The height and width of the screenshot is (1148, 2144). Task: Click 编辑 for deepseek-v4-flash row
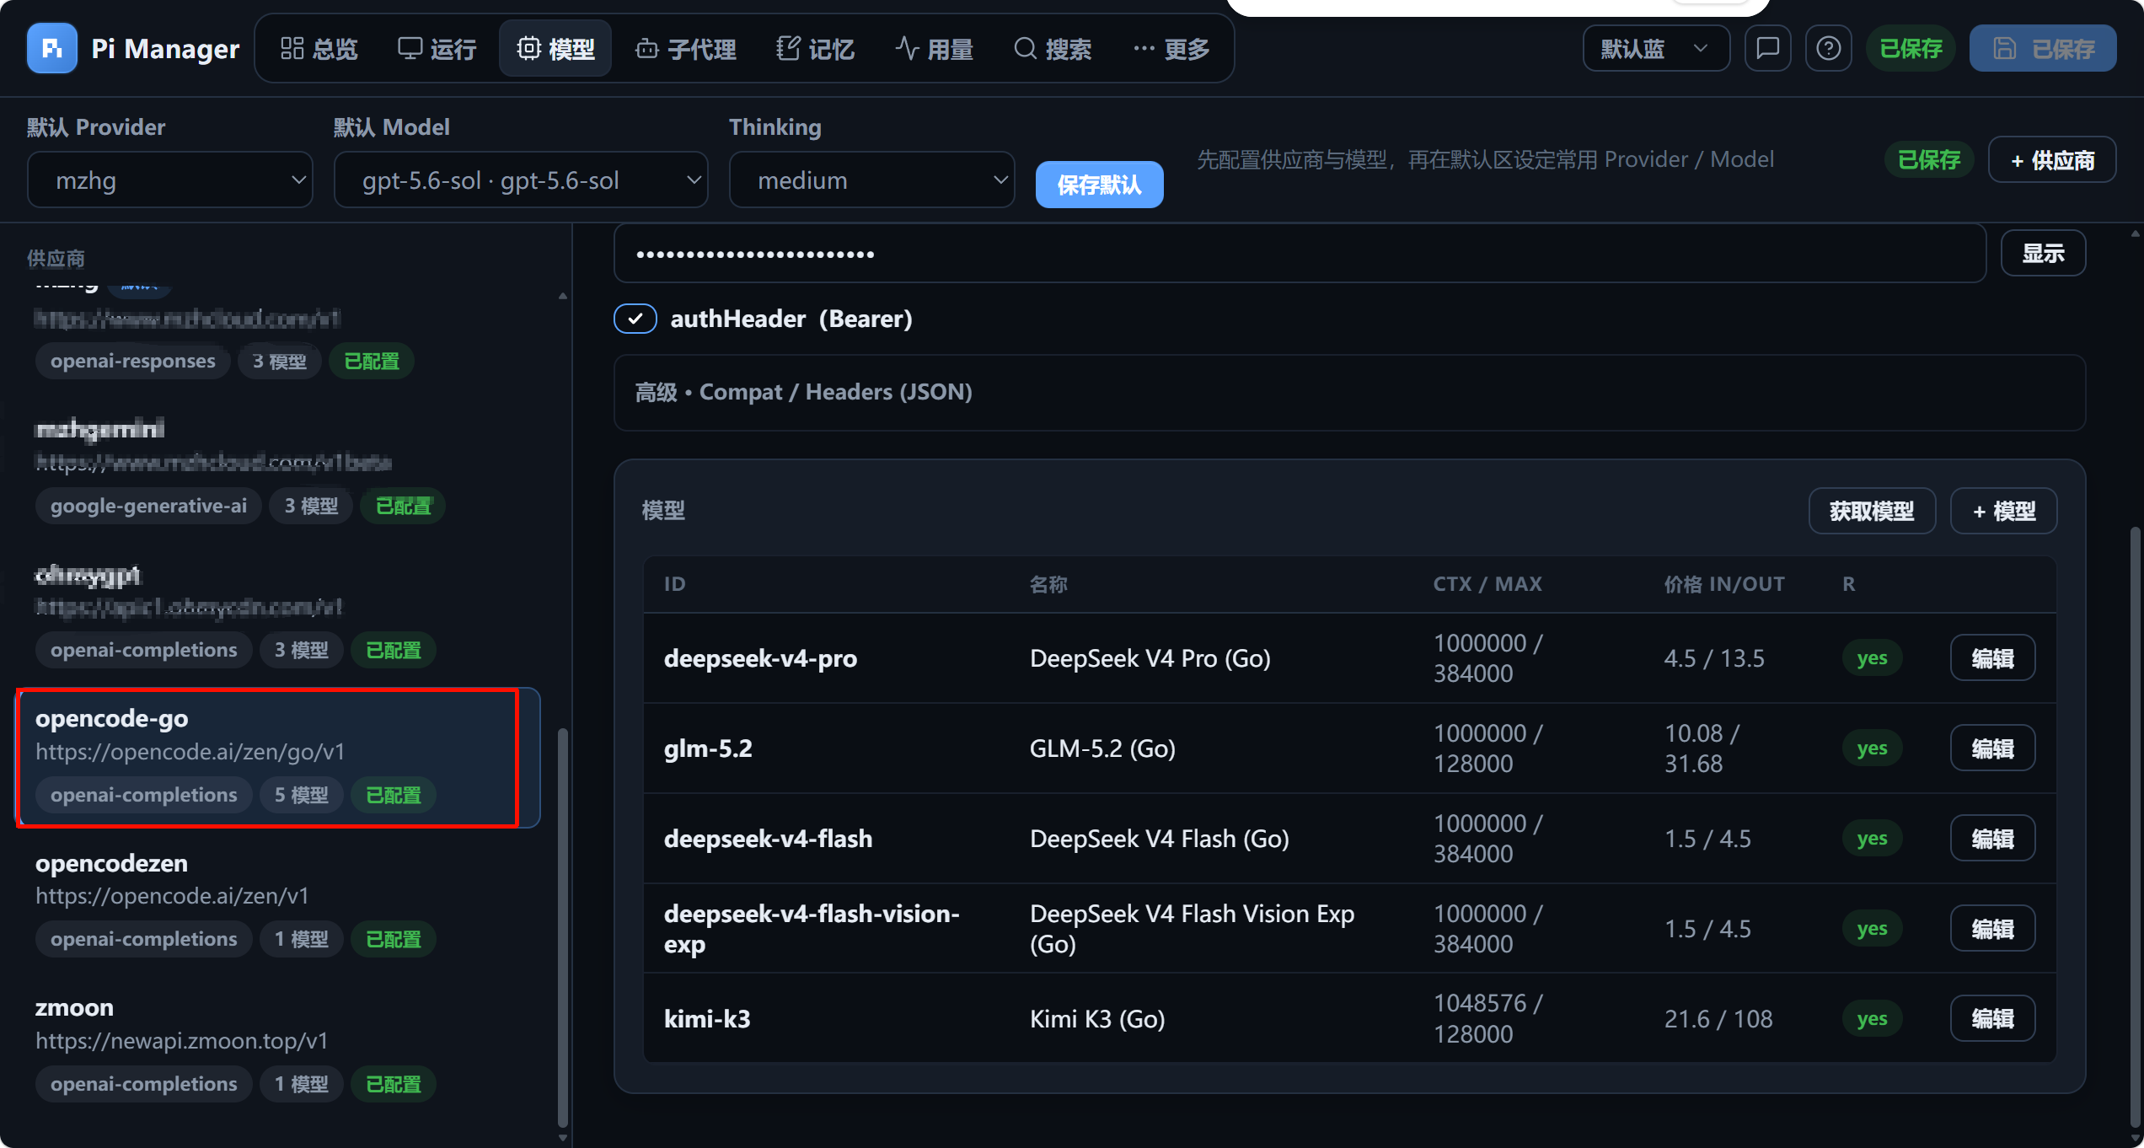coord(1992,839)
